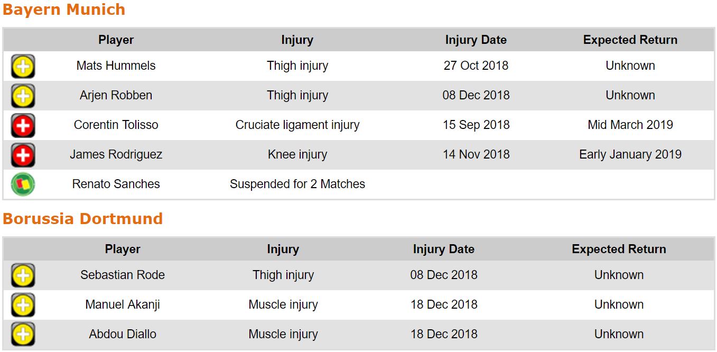Select James Rodriguez player name
Image resolution: width=717 pixels, height=352 pixels.
pos(116,155)
